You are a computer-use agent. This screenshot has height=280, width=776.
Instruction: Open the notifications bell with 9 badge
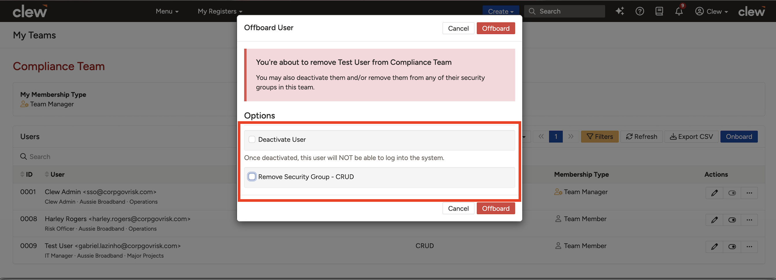pyautogui.click(x=679, y=11)
